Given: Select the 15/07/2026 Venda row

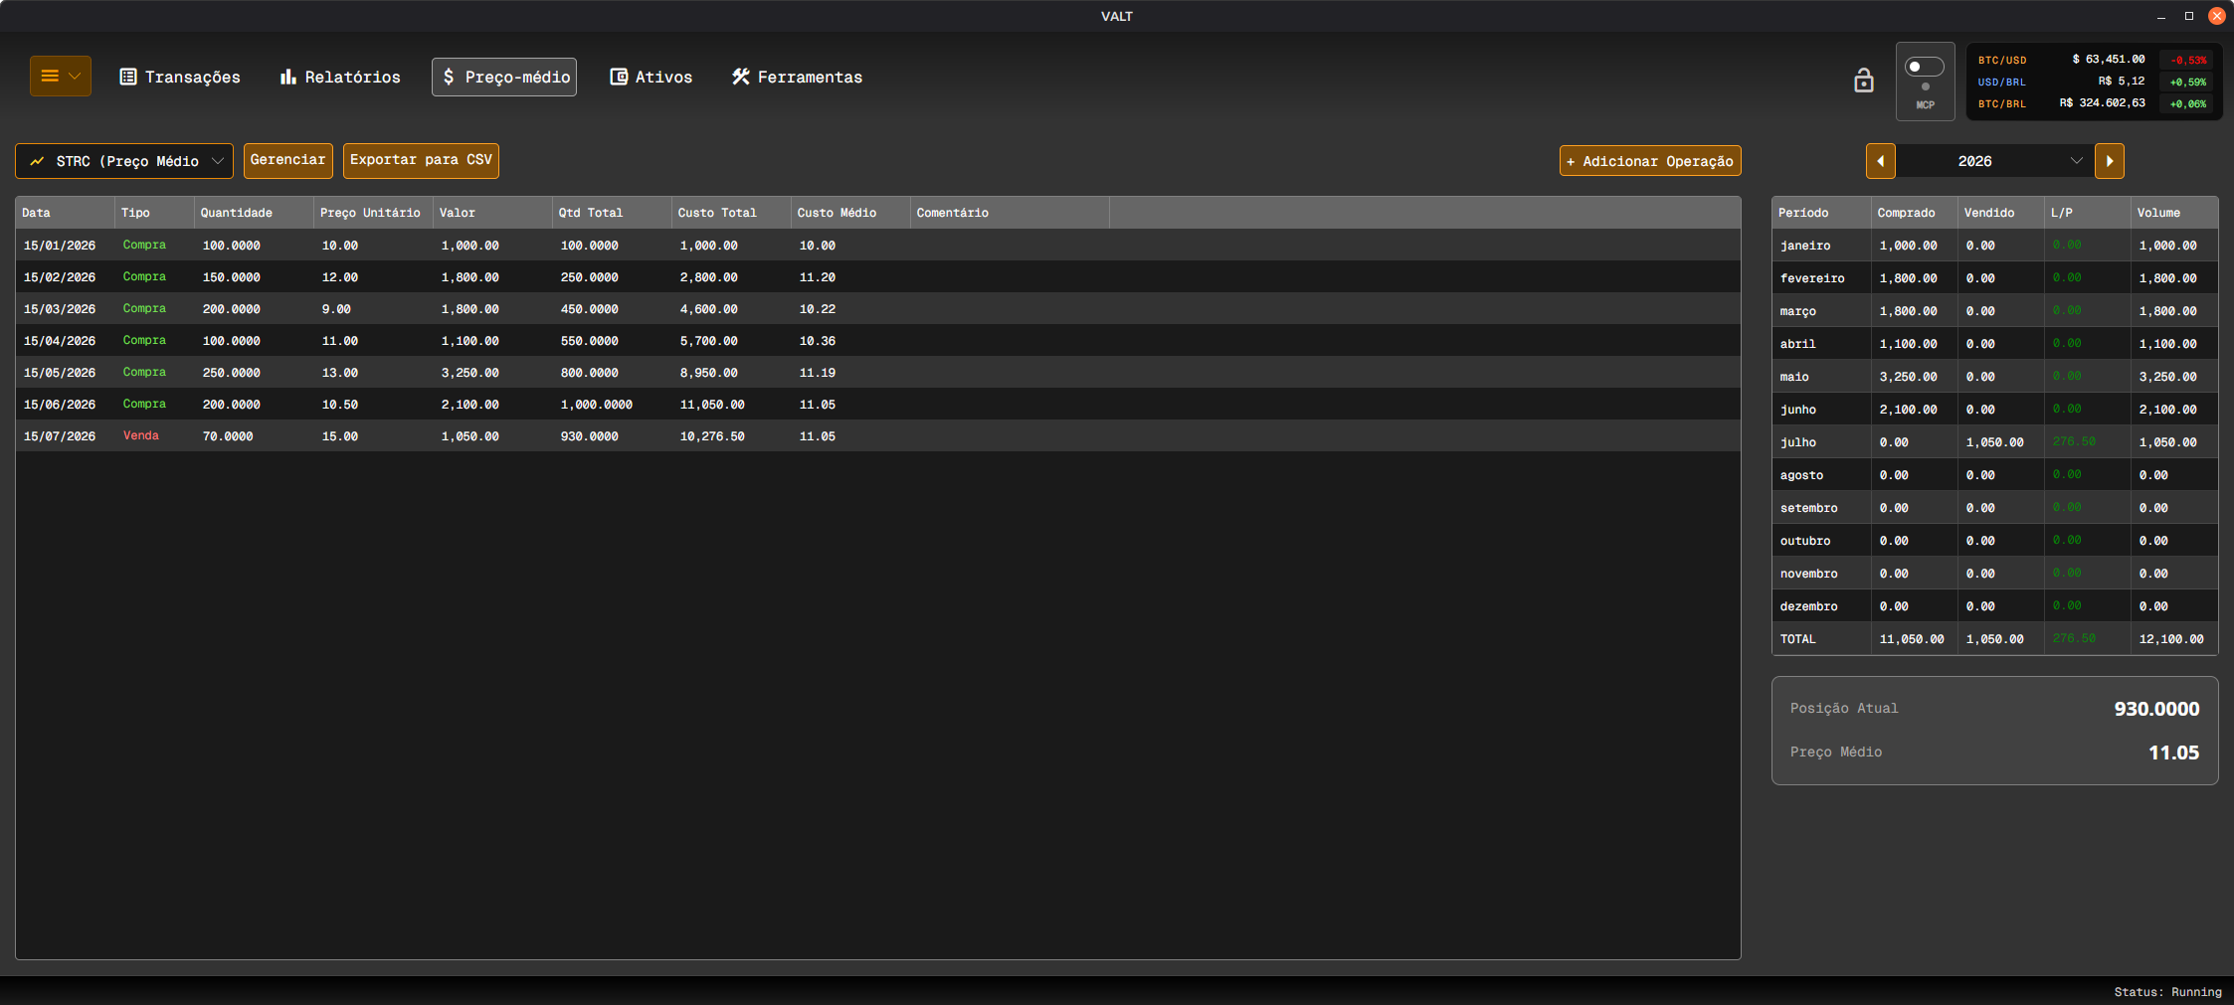Looking at the screenshot, I should coord(877,435).
